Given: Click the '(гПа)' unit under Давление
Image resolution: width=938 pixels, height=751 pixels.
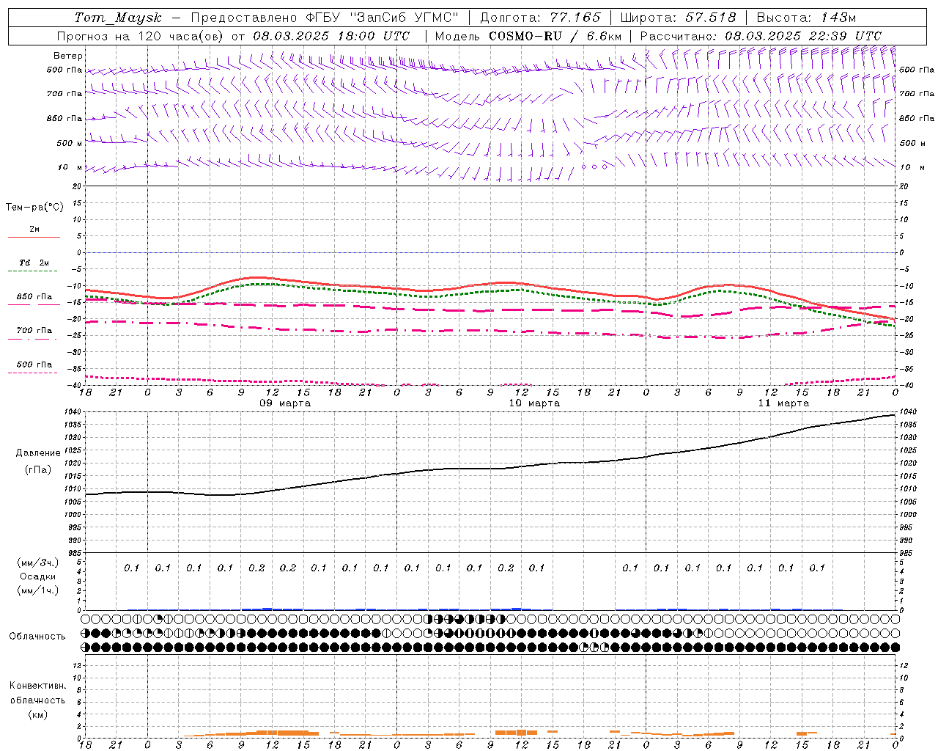Looking at the screenshot, I should [38, 469].
